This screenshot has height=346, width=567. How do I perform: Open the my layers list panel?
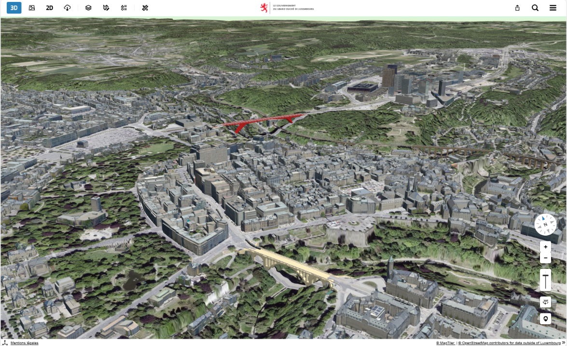[x=124, y=8]
